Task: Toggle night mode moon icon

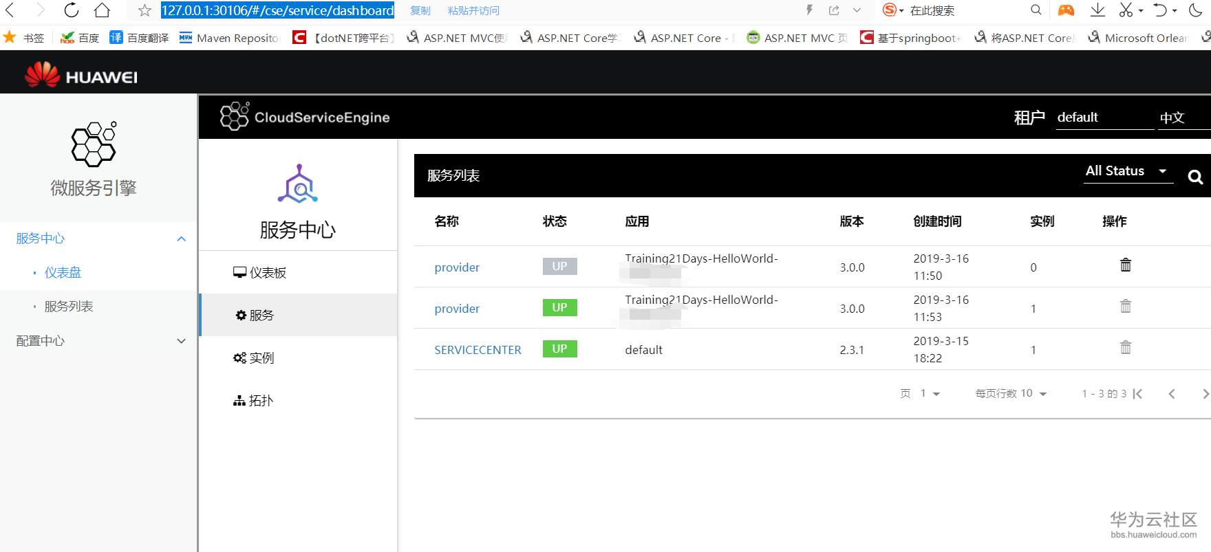Action: pyautogui.click(x=1195, y=10)
